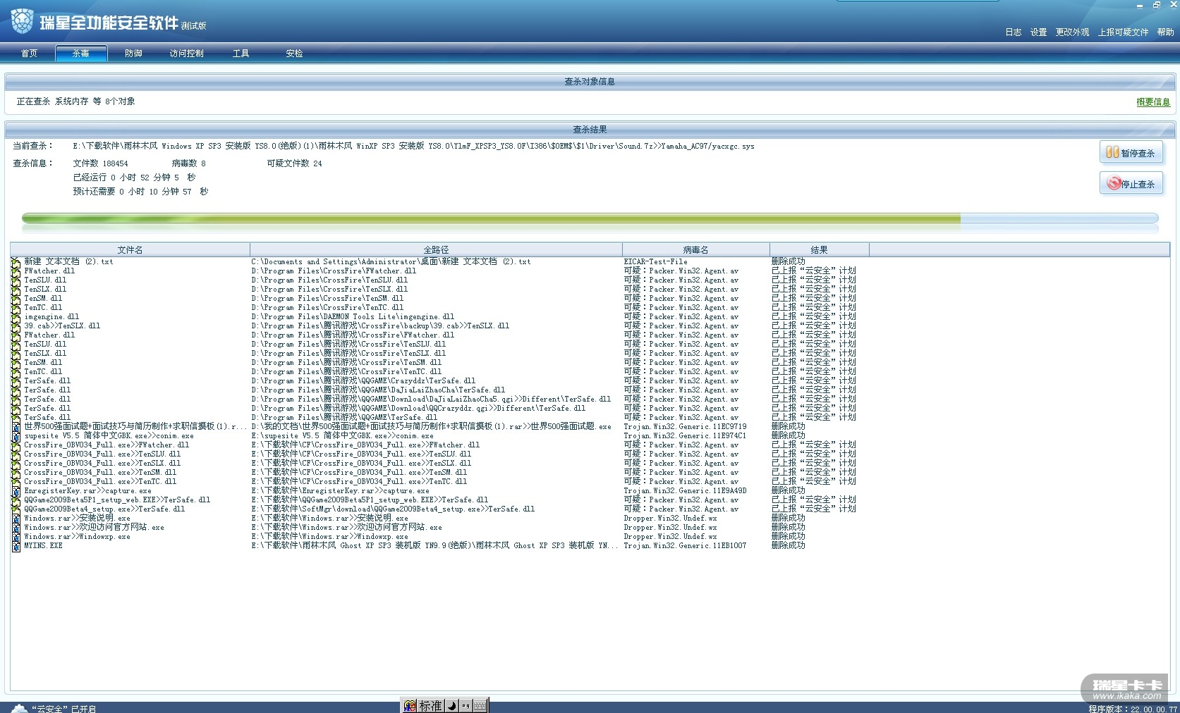The height and width of the screenshot is (713, 1180).
Task: Click the icon beside CrossFire_OBV034_Full.exe>>TenTC.dll
Action: [16, 481]
